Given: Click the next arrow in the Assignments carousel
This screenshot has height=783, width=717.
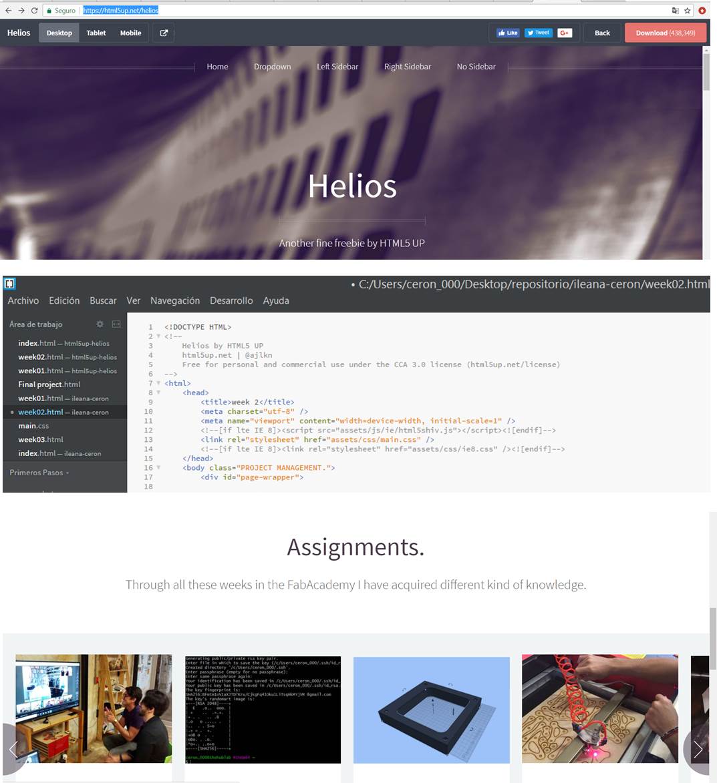Looking at the screenshot, I should point(697,748).
